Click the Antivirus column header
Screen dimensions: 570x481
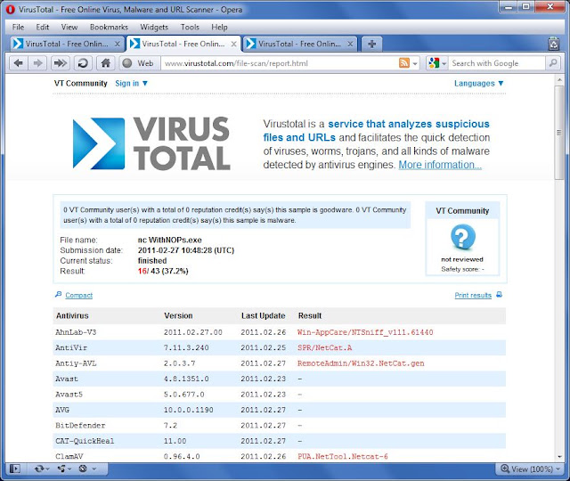(x=72, y=315)
